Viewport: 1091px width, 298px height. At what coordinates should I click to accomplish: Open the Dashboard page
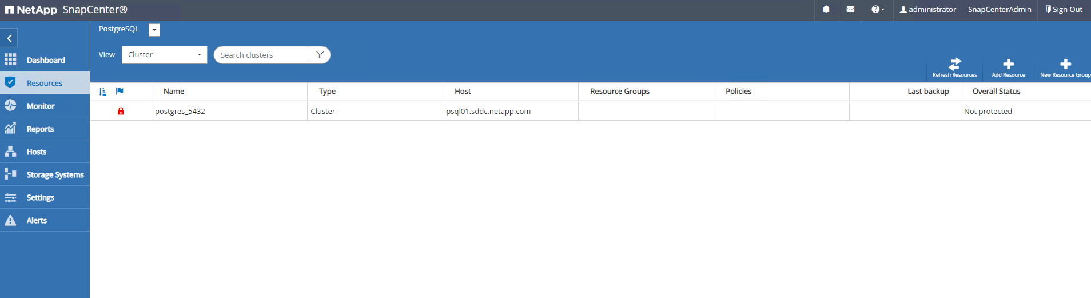pos(45,60)
